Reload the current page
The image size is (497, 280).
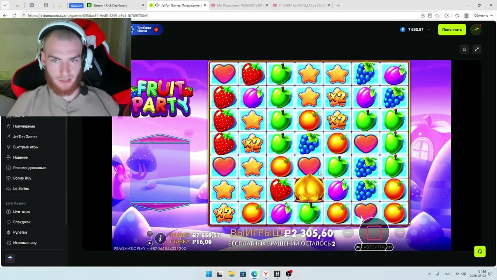click(14, 16)
